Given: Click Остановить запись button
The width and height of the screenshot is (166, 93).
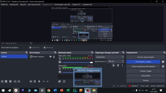Looking at the screenshot, I should (x=143, y=62).
